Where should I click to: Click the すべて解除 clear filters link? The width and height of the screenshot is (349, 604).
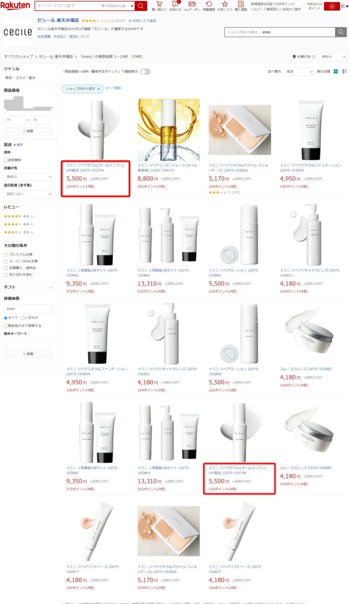click(113, 88)
